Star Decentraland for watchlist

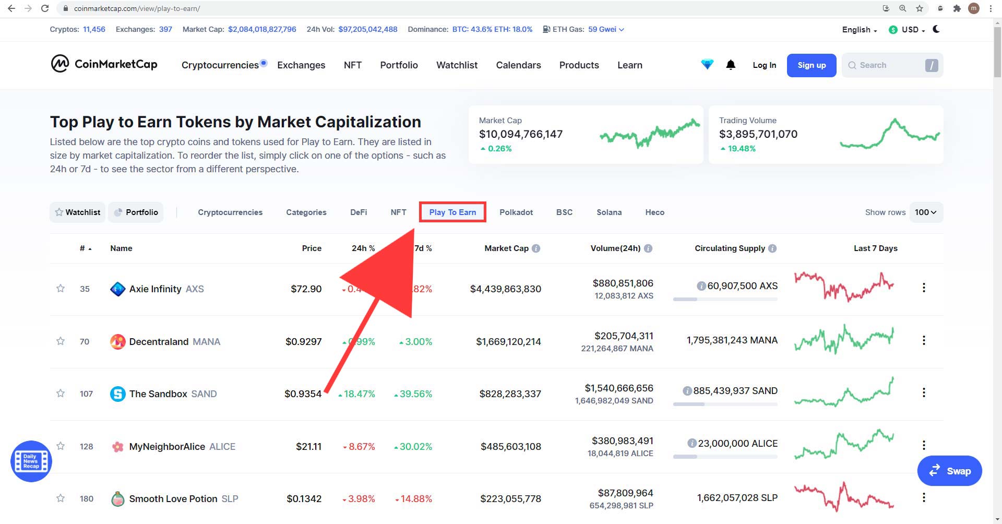pyautogui.click(x=61, y=341)
